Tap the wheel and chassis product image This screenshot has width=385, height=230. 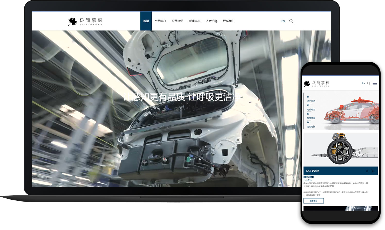tap(340, 149)
